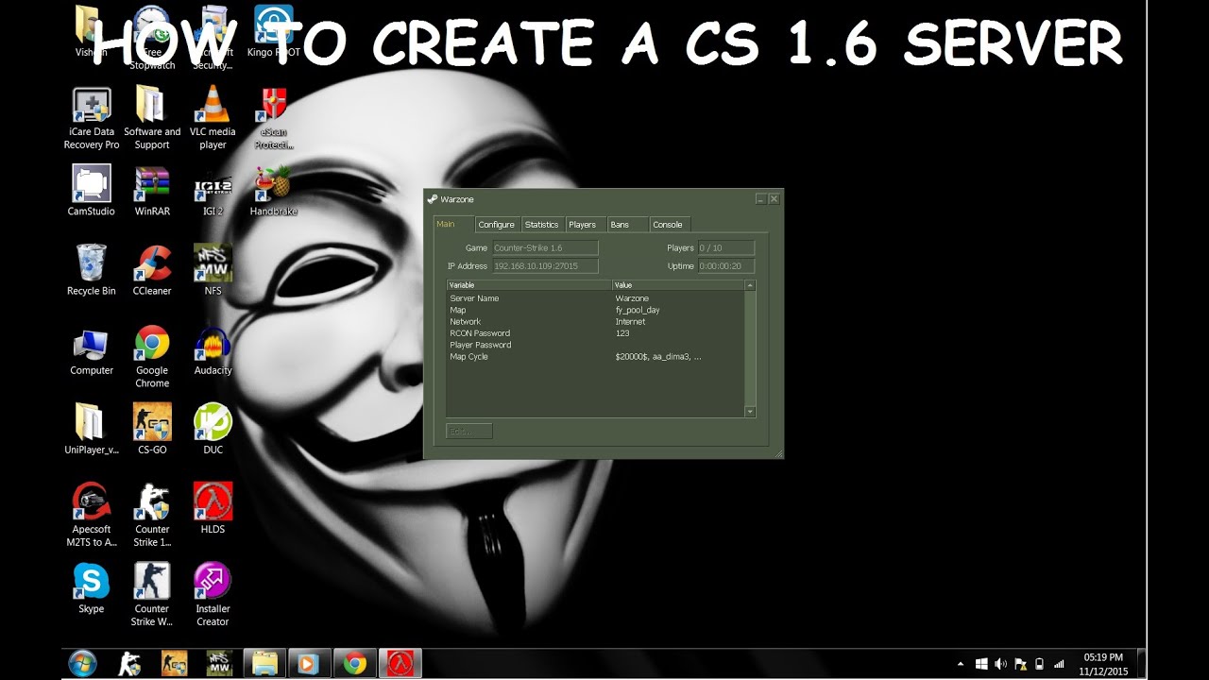This screenshot has width=1209, height=680.
Task: Click the fy_pool_day map value
Action: pyautogui.click(x=638, y=310)
